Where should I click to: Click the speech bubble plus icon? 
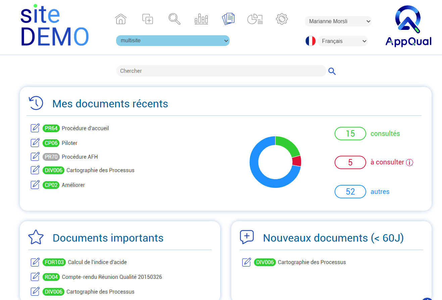[247, 237]
